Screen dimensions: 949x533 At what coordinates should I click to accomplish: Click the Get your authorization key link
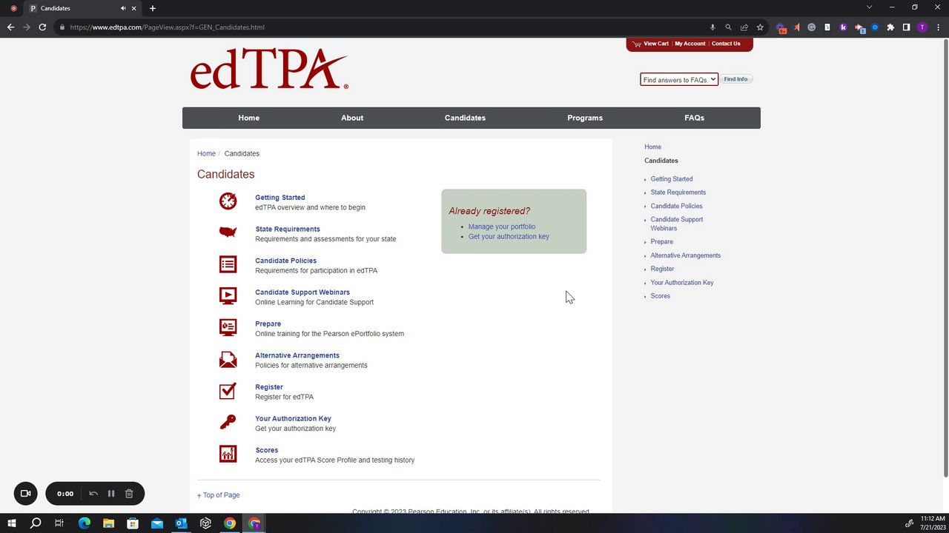click(x=509, y=237)
